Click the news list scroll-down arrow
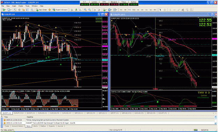The height and width of the screenshot is (132, 218). tap(215, 124)
